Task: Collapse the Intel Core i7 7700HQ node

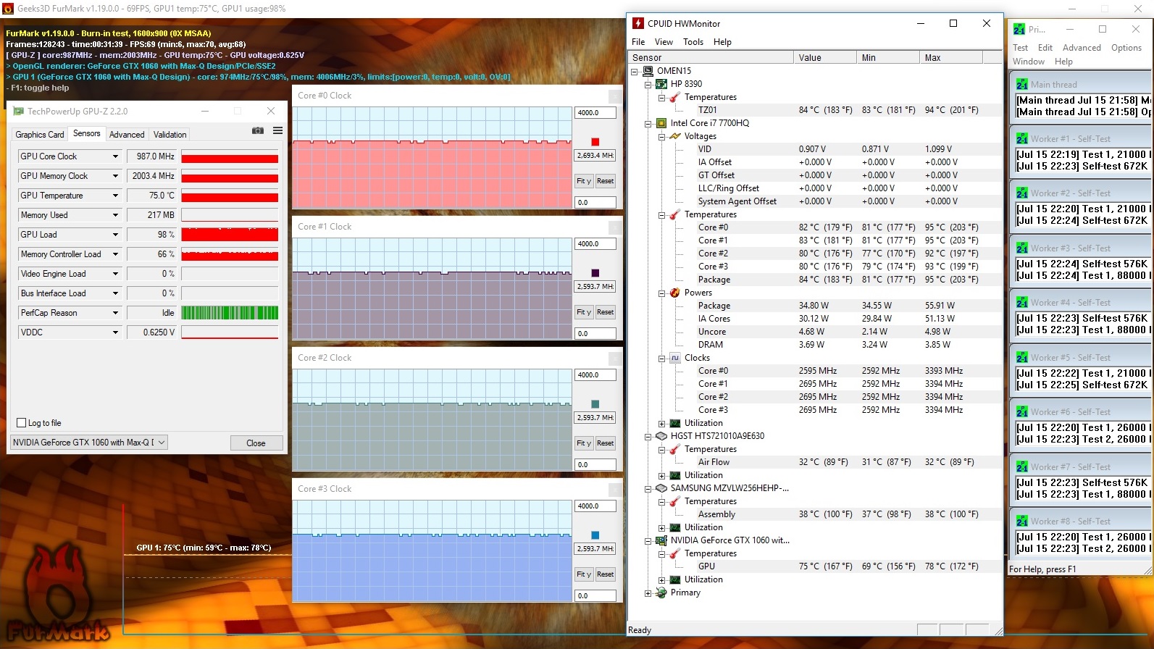Action: pyautogui.click(x=648, y=123)
